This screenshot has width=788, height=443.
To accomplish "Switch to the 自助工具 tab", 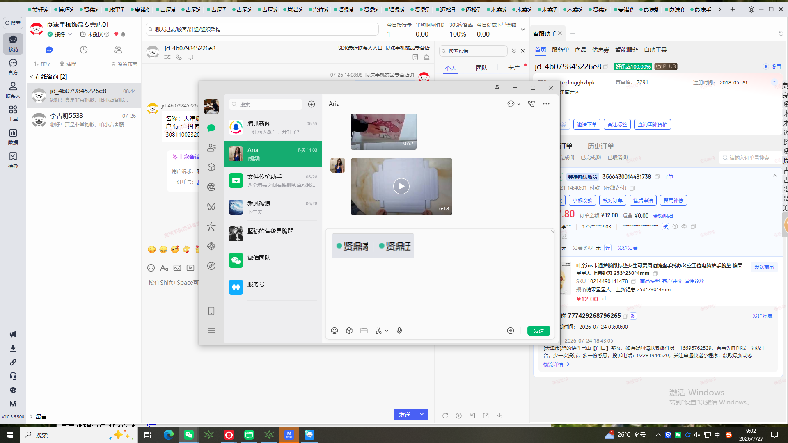I will [655, 50].
